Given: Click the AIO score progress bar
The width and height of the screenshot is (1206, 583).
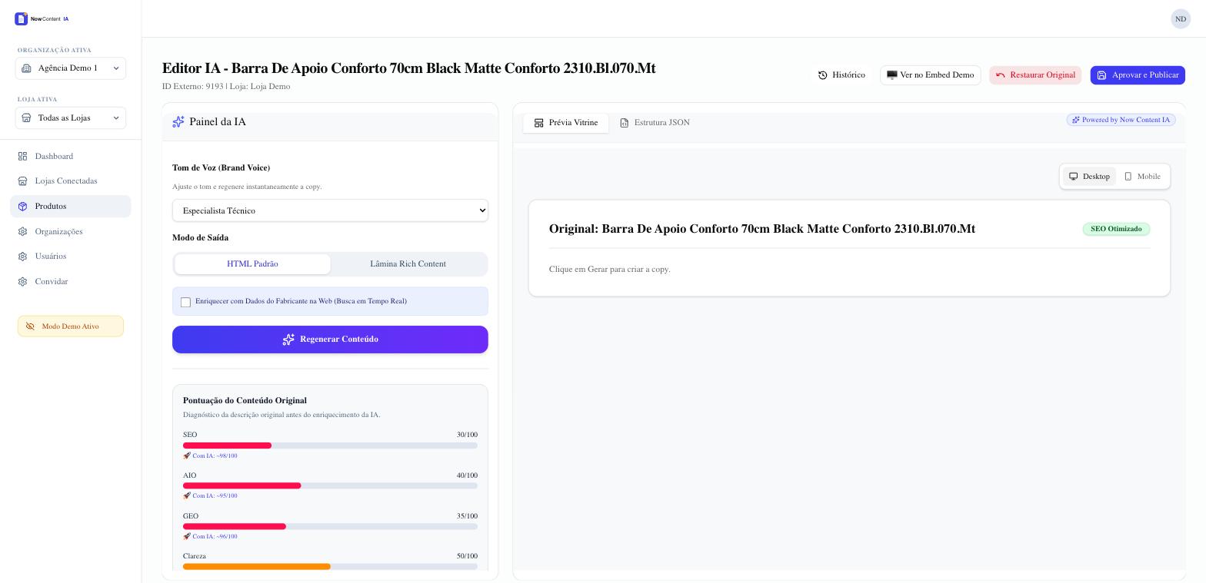Looking at the screenshot, I should tap(330, 486).
